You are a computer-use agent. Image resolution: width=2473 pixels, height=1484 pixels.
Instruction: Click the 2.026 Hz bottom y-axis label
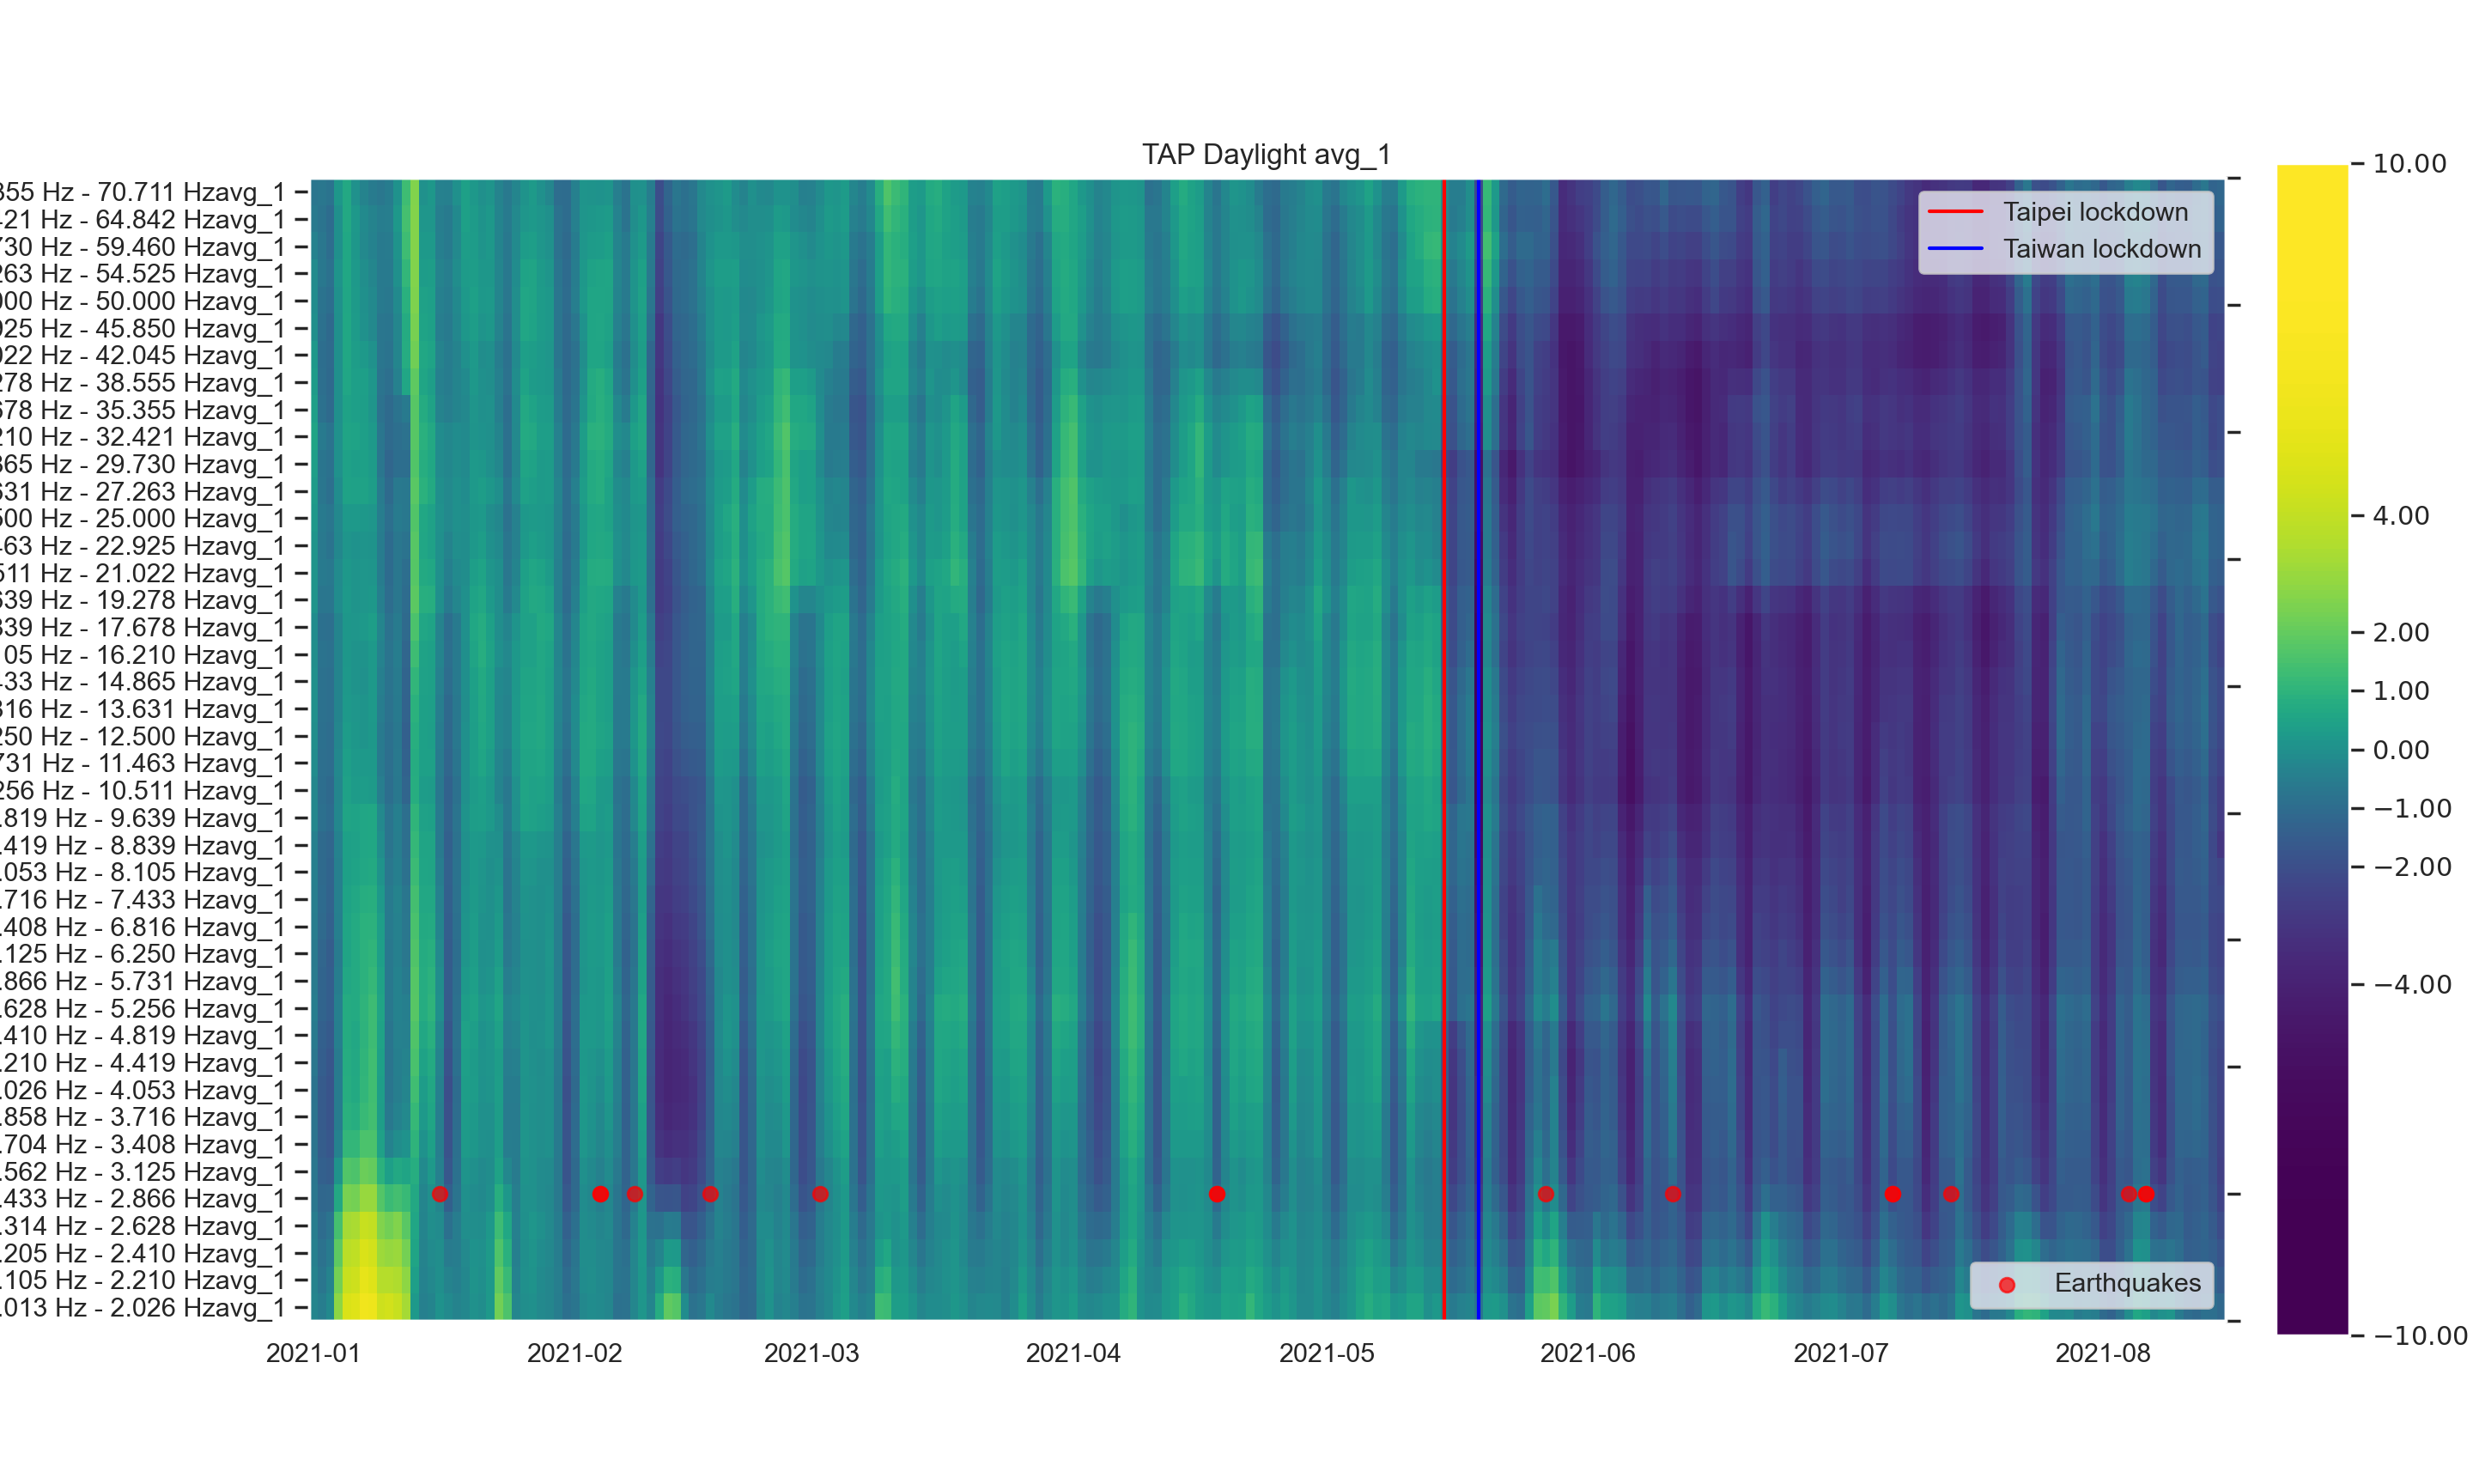tap(142, 1308)
